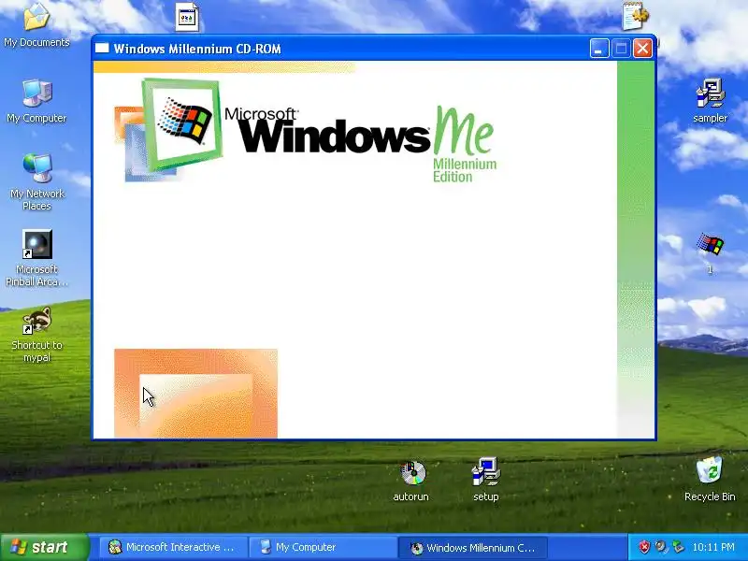Close the Windows Millennium CD-ROM window
The height and width of the screenshot is (561, 748).
coord(642,49)
